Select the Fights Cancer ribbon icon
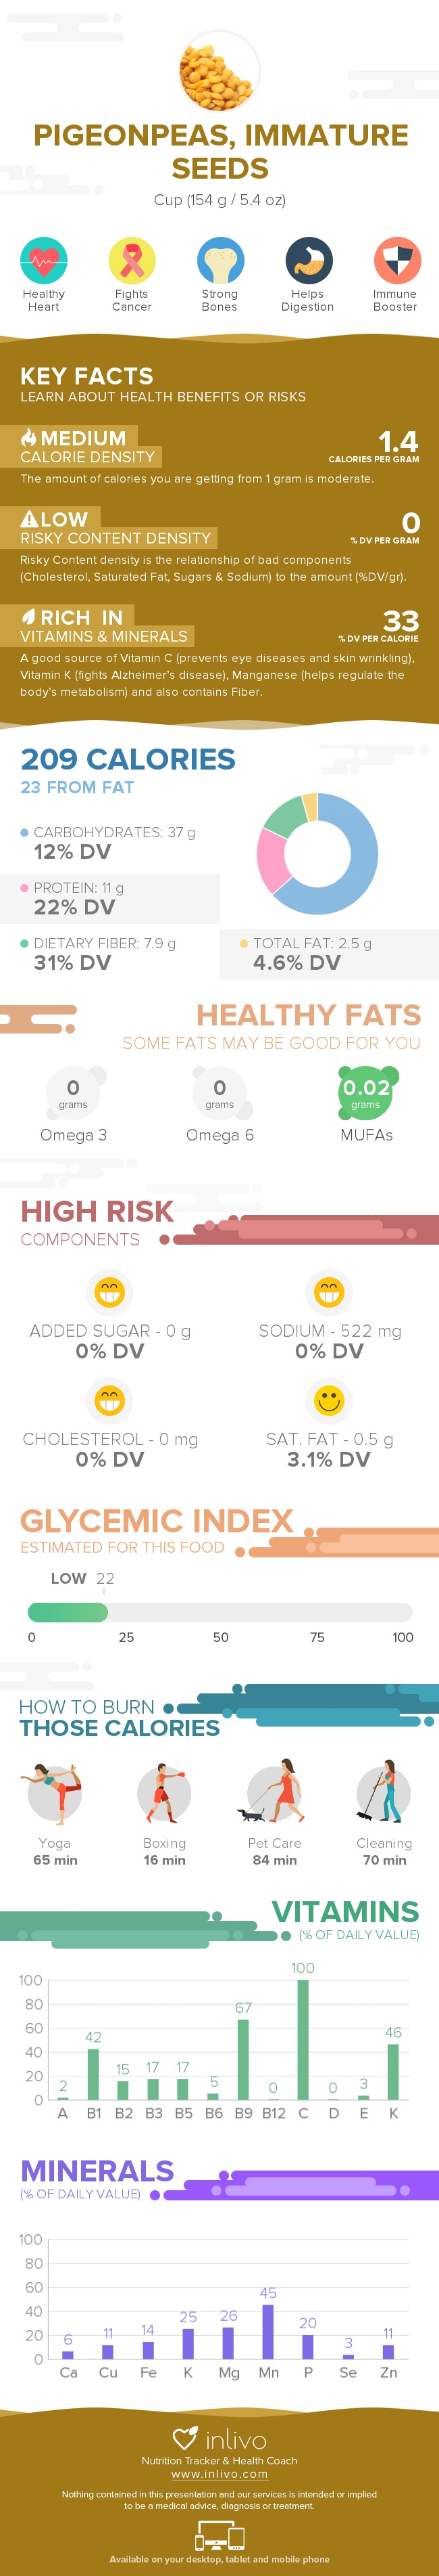 tap(132, 262)
